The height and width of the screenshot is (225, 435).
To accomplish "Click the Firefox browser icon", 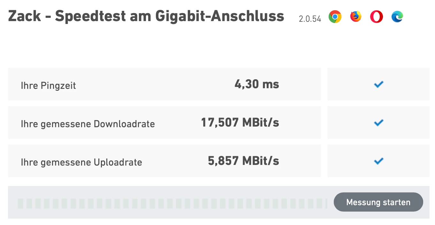I will point(355,17).
